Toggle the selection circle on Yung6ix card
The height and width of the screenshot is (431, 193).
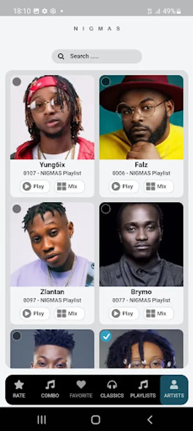(x=17, y=81)
